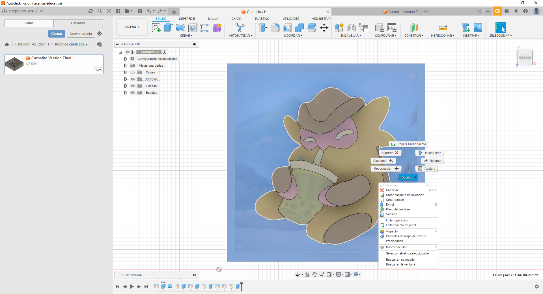Jump to the beginning of the timeline
This screenshot has width=543, height=294.
click(x=118, y=287)
